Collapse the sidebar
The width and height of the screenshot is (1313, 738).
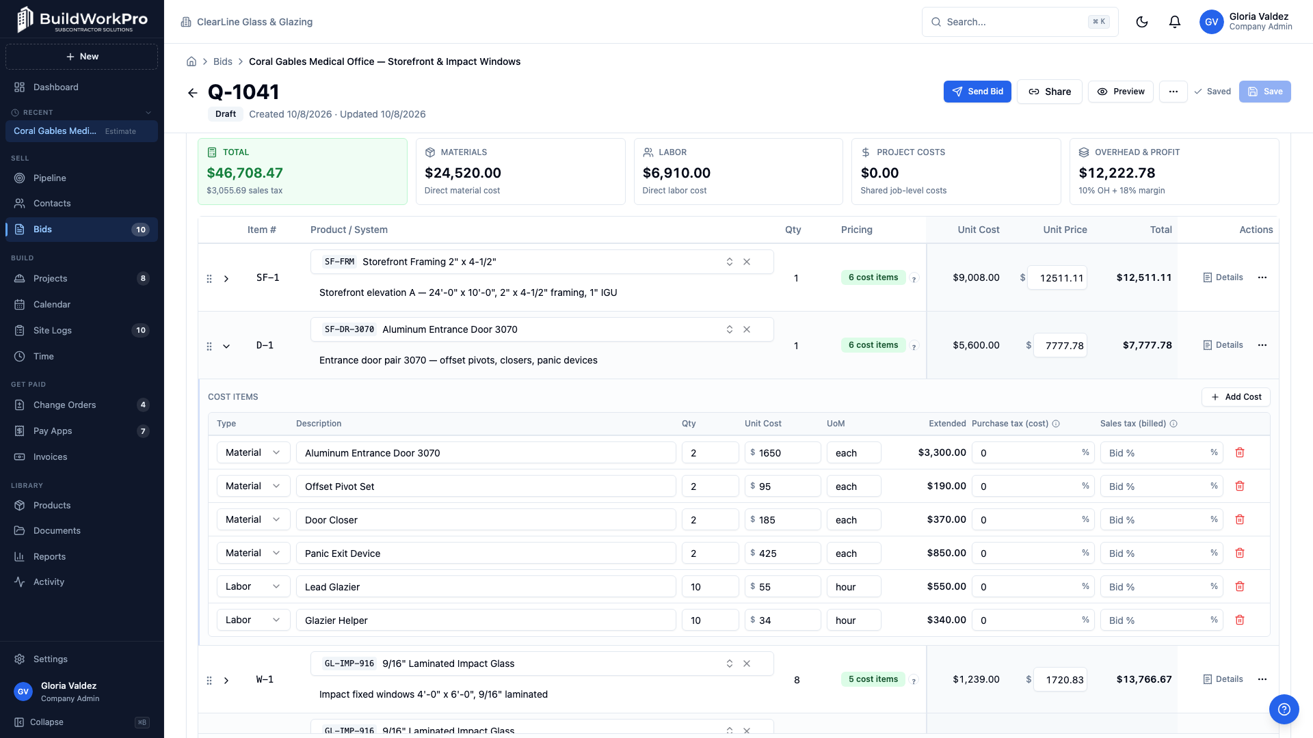(81, 722)
